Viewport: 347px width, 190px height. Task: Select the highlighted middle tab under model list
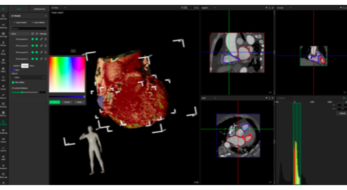[25, 66]
